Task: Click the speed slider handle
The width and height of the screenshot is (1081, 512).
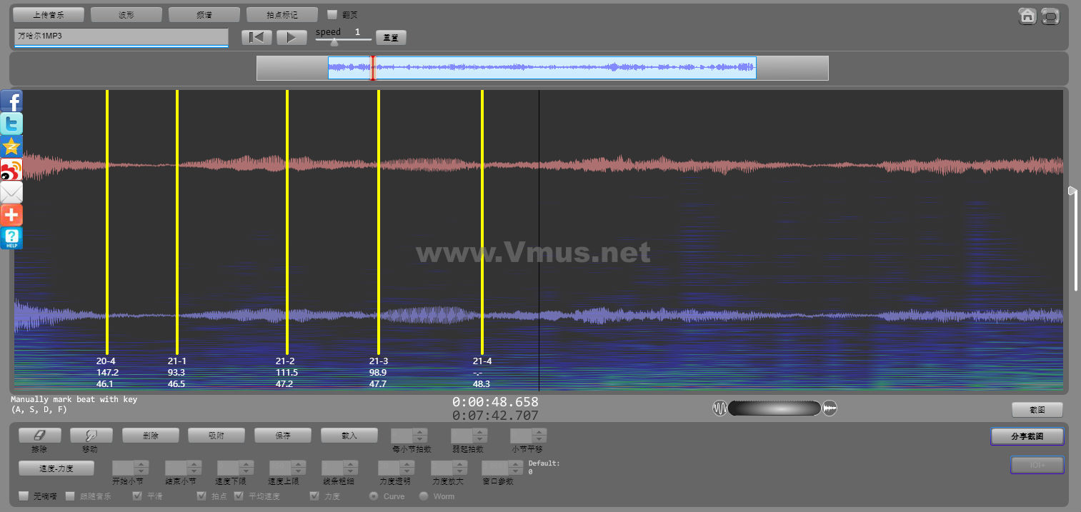Action: click(x=334, y=42)
